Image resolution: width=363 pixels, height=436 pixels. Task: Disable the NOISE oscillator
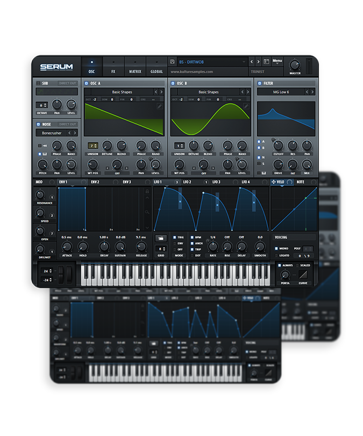click(x=38, y=124)
